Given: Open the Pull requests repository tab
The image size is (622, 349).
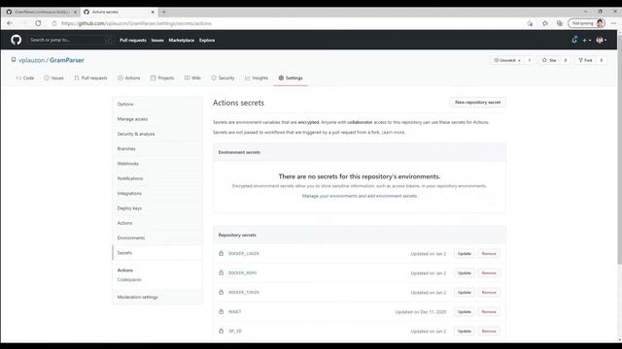Looking at the screenshot, I should coord(90,78).
